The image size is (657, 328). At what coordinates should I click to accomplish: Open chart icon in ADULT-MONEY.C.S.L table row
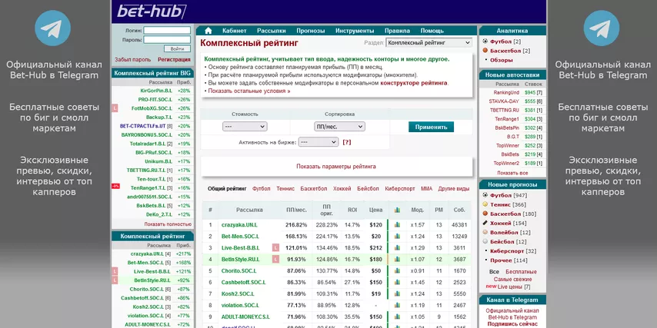(397, 316)
